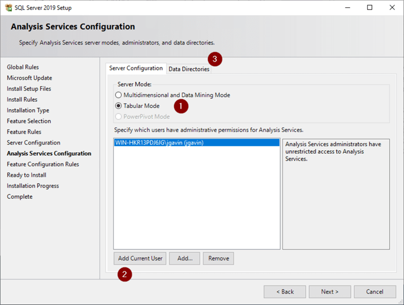Click the Installation Type step

coord(28,110)
